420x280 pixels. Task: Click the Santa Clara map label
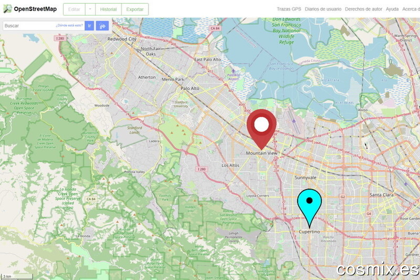tap(382, 195)
